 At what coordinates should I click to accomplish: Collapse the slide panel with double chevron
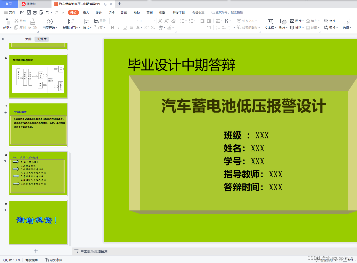coord(3,39)
